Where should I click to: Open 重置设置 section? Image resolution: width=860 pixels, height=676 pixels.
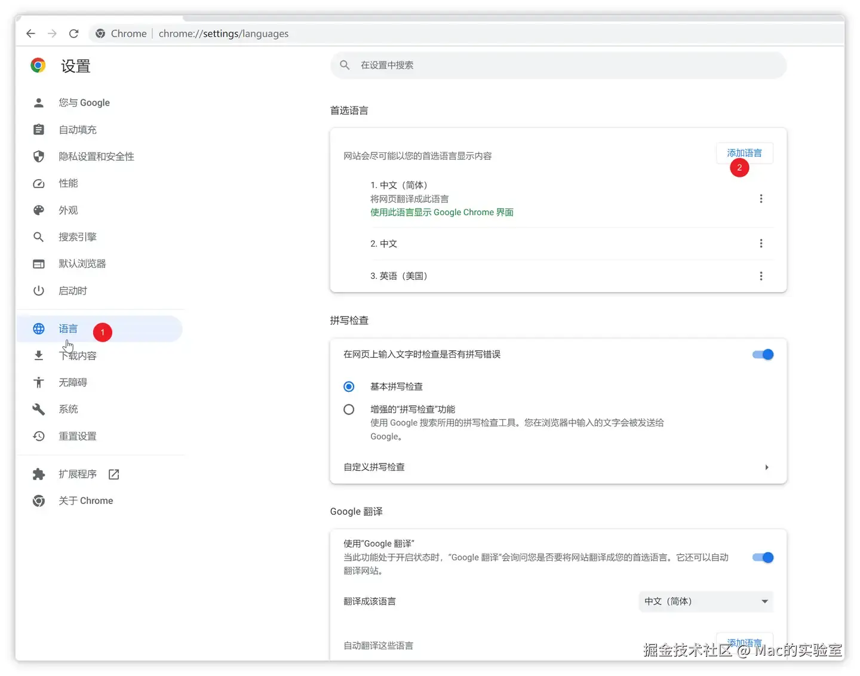point(78,437)
